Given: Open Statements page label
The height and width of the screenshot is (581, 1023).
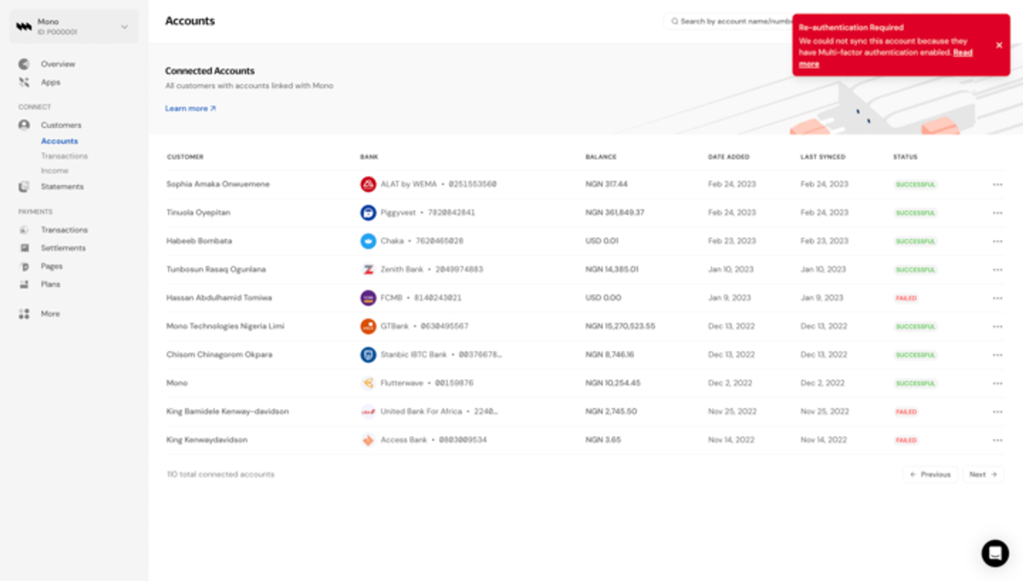Looking at the screenshot, I should [62, 187].
